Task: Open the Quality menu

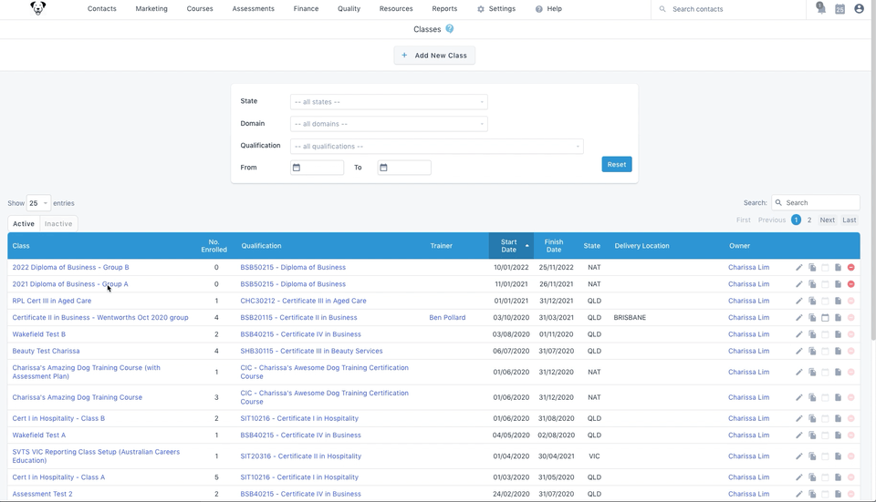Action: pyautogui.click(x=349, y=9)
